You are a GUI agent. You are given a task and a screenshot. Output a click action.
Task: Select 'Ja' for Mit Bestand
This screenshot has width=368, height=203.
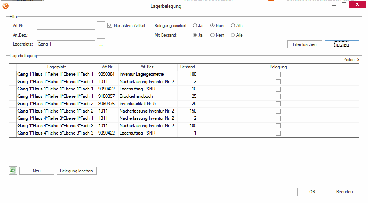click(195, 35)
